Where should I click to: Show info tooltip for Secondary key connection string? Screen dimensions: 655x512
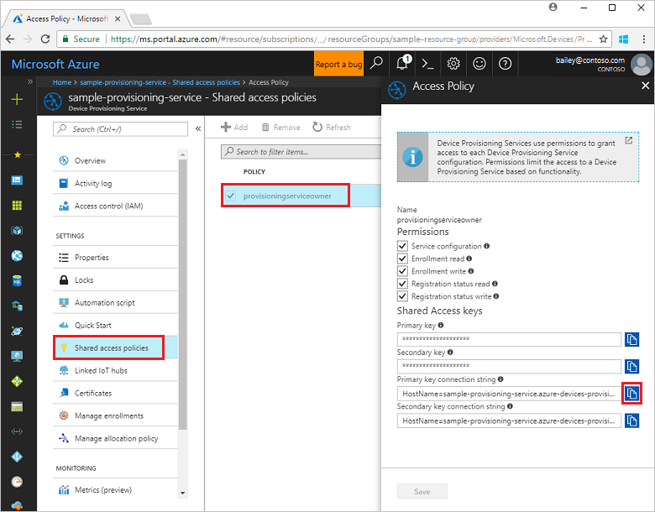(x=510, y=406)
